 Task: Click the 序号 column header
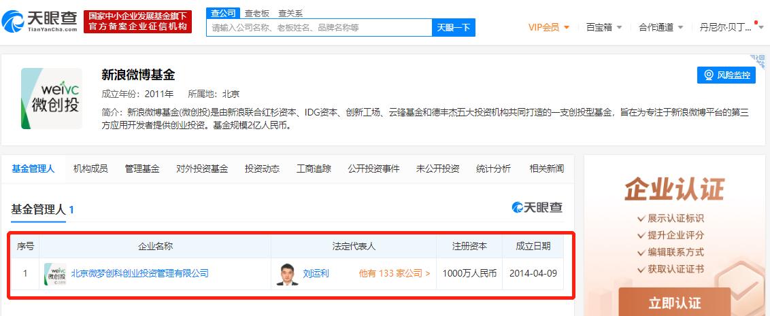tap(25, 246)
